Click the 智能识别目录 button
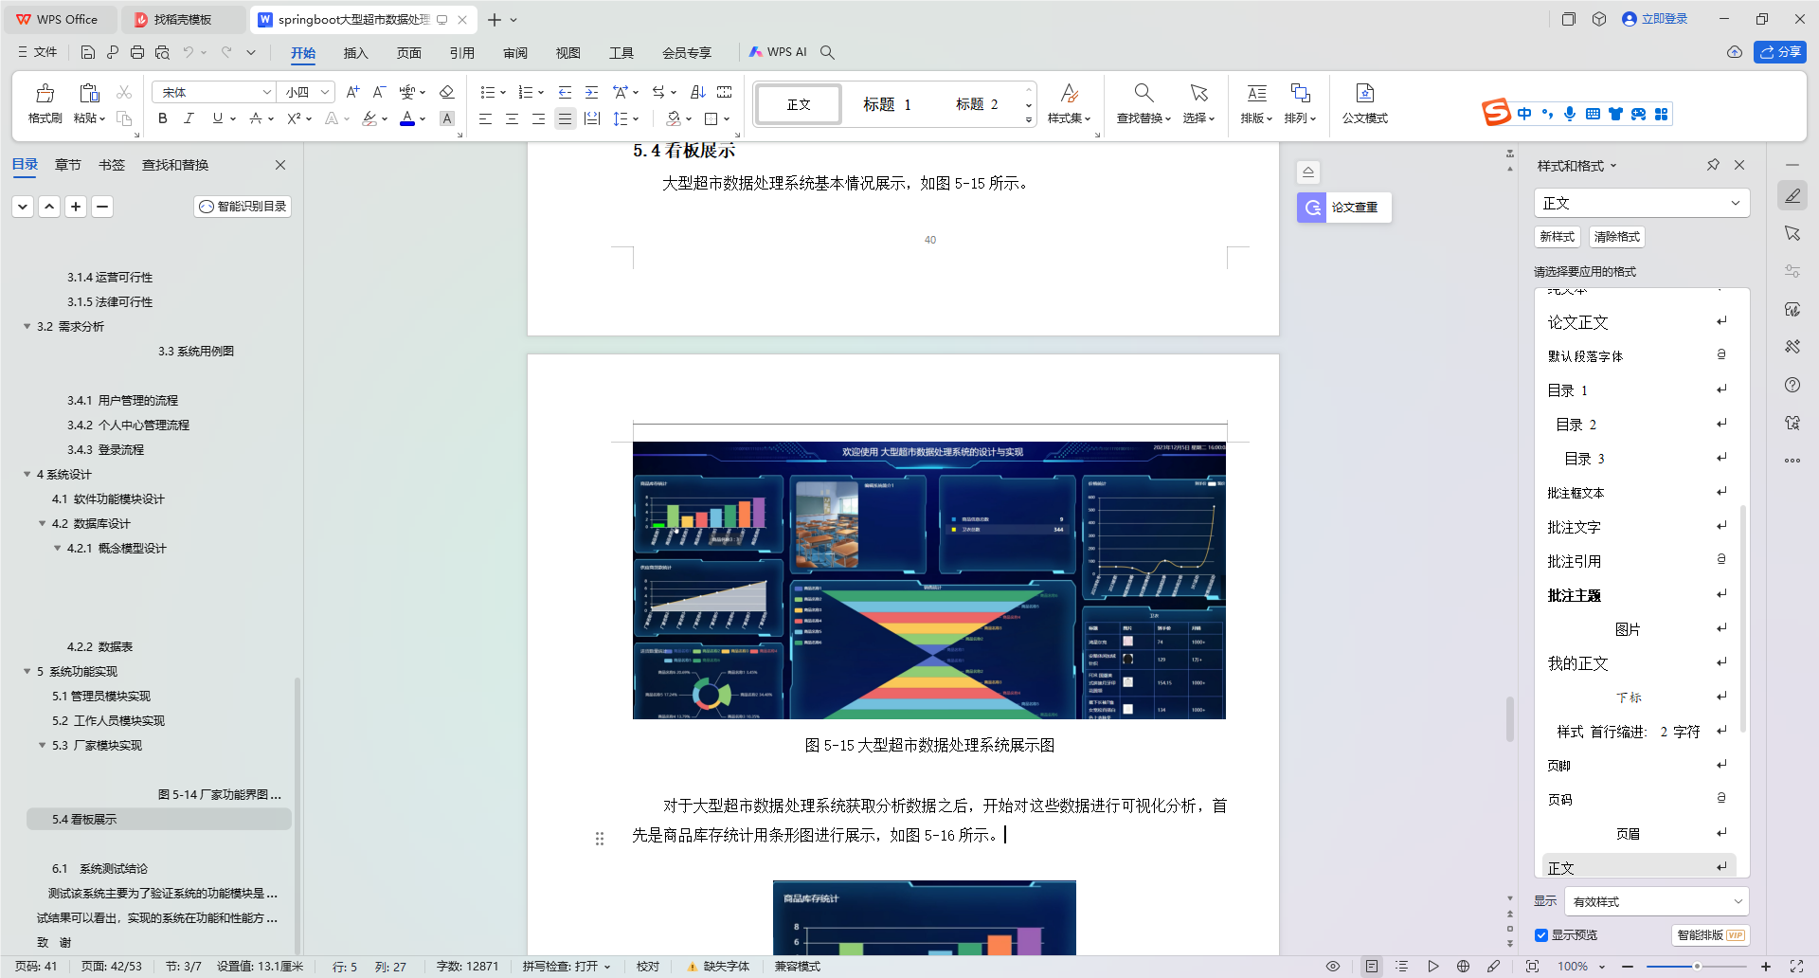This screenshot has height=978, width=1819. (x=243, y=207)
